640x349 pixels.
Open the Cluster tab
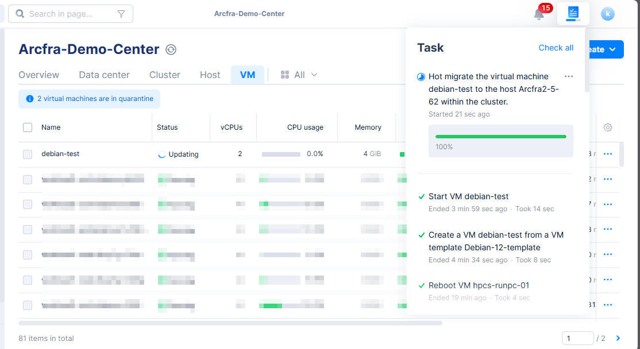click(x=165, y=75)
